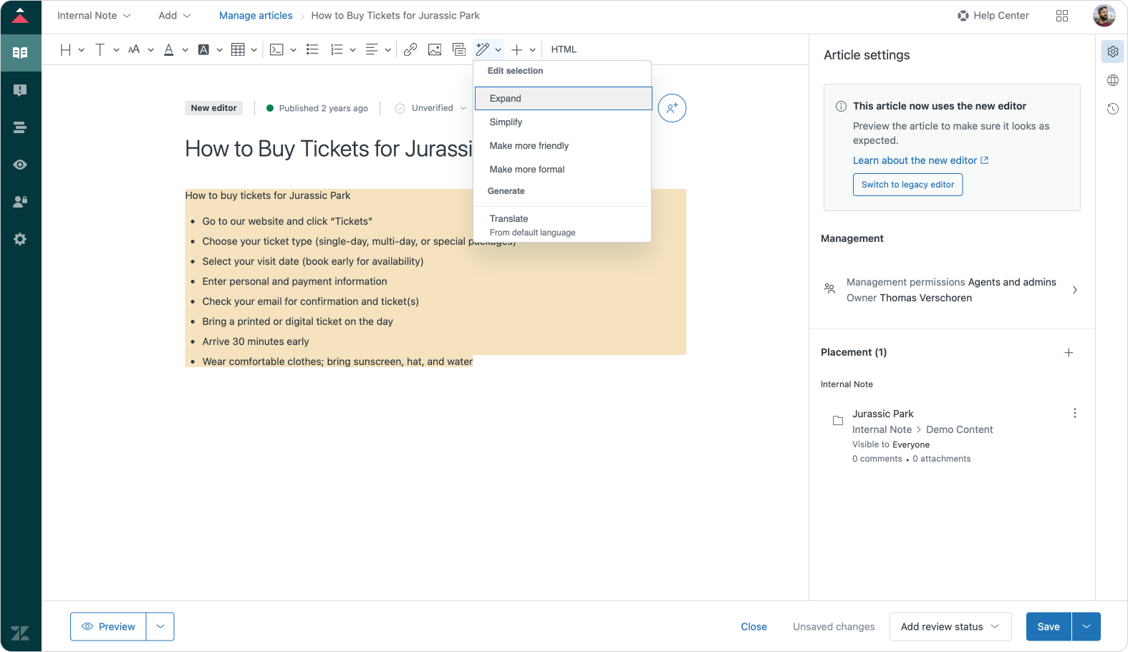Open the Save options dropdown arrow
Viewport: 1128px width, 652px height.
(1086, 627)
